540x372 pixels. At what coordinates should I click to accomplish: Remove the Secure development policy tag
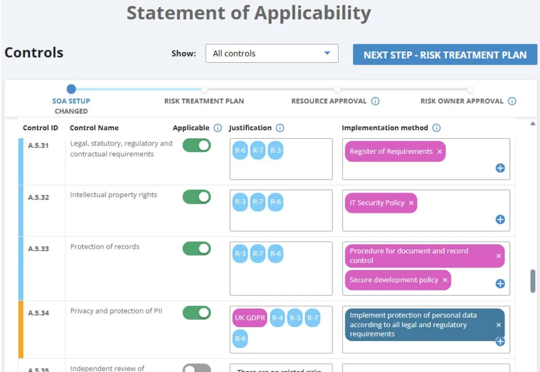[445, 280]
